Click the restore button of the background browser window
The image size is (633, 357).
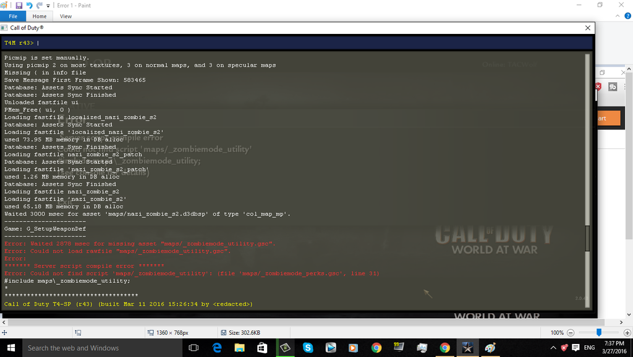coord(602,73)
